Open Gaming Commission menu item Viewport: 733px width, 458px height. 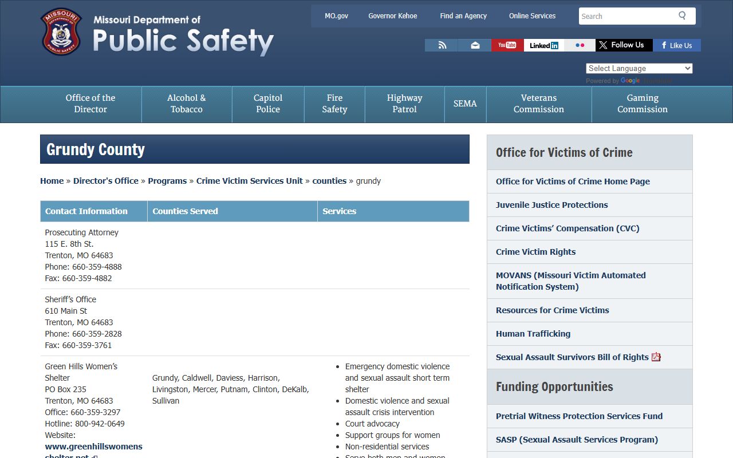643,104
